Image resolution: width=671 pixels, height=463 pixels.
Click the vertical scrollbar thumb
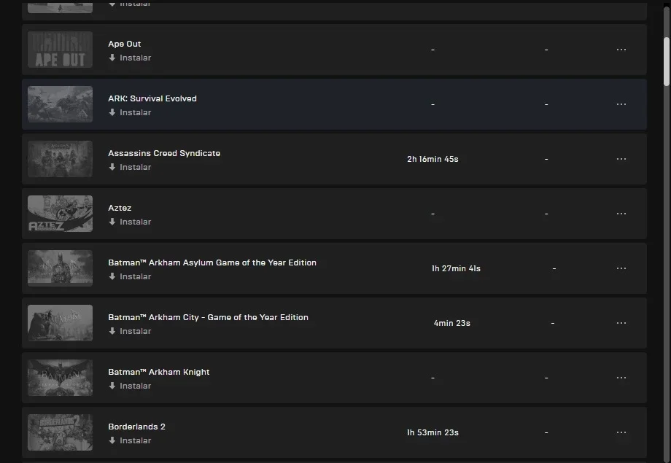(667, 62)
